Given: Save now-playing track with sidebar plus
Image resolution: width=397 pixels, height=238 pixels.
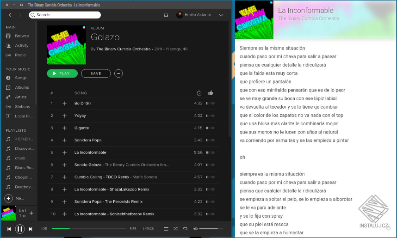Looking at the screenshot, I should click(x=31, y=213).
